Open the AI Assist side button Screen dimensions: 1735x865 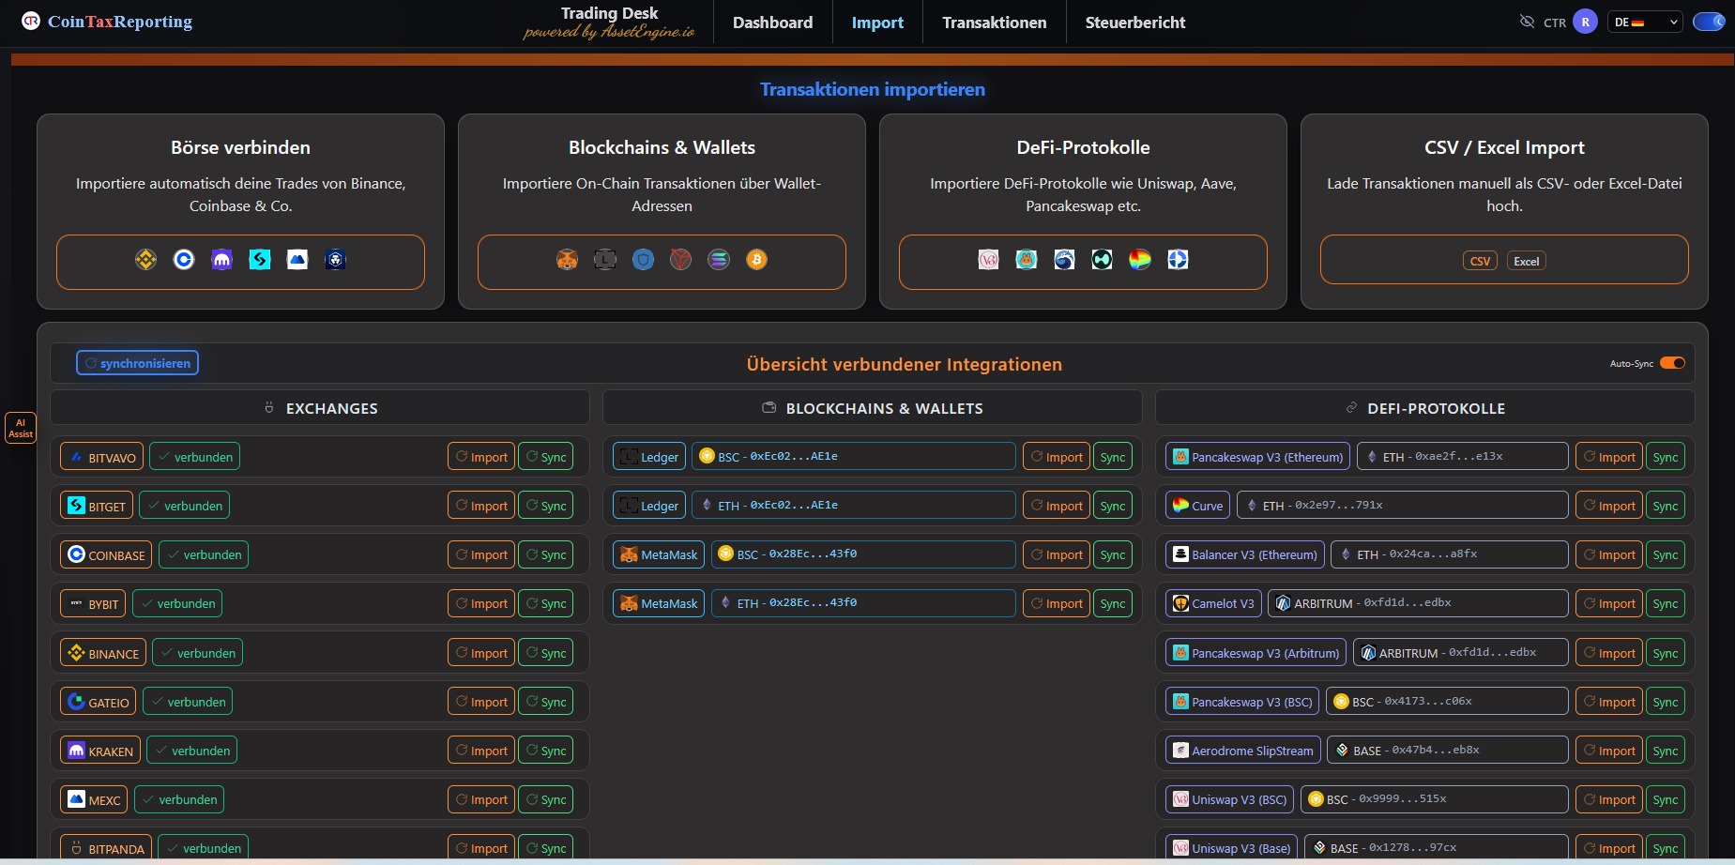pos(21,428)
